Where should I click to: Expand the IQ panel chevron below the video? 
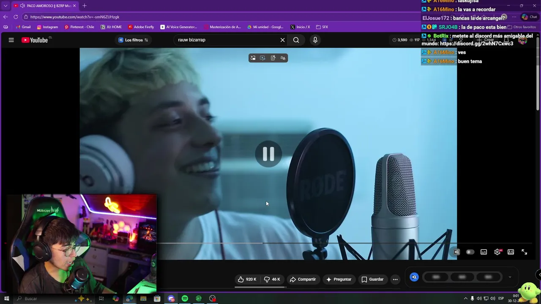[x=510, y=277]
